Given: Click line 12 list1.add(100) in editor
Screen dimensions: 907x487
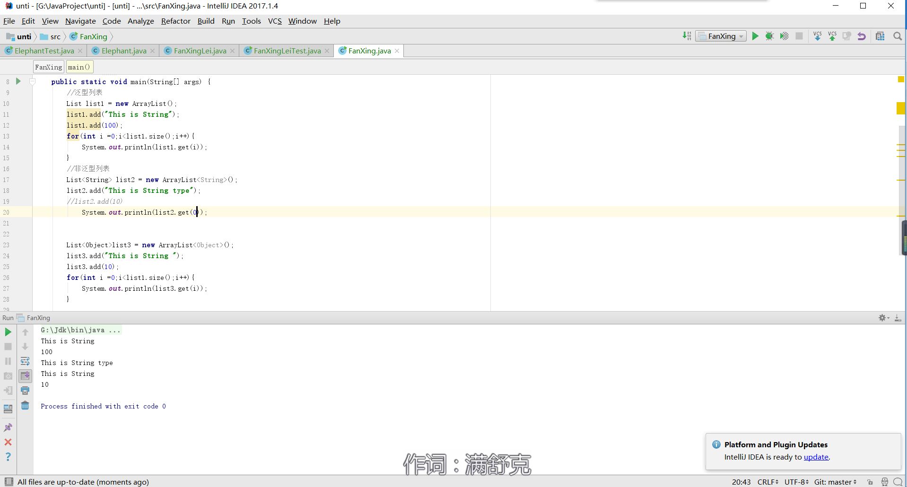Looking at the screenshot, I should (94, 125).
